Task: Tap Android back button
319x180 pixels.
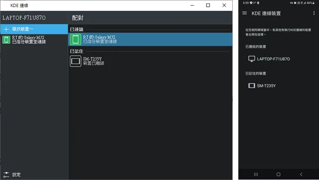Action: coord(301,174)
